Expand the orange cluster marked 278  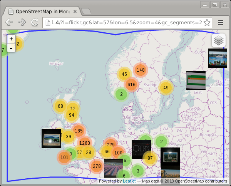(97, 166)
